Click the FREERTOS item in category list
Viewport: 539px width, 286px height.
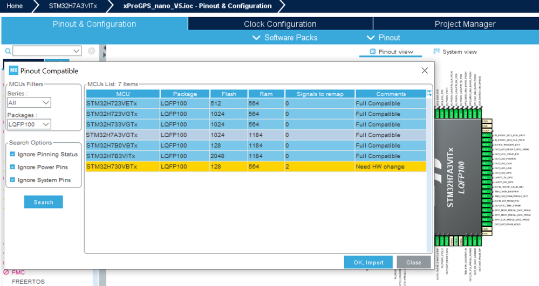[x=28, y=282]
